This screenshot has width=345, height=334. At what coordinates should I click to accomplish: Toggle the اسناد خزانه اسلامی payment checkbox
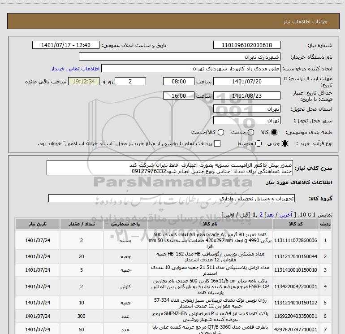click(x=217, y=143)
